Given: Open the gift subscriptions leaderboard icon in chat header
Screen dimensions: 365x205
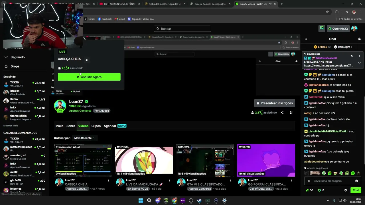Looking at the screenshot, I should point(359,39).
